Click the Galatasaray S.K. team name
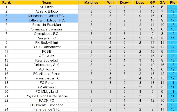The image size is (178, 112). 47,65
